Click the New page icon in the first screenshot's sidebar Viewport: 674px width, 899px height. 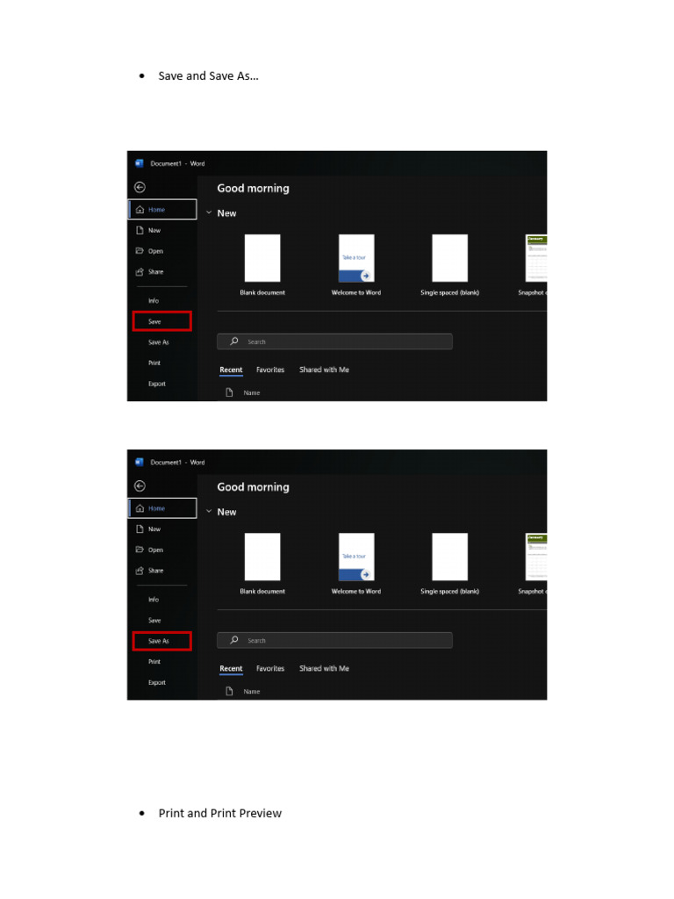(x=140, y=230)
